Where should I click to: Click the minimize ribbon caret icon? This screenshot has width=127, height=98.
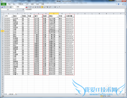click(x=116, y=4)
